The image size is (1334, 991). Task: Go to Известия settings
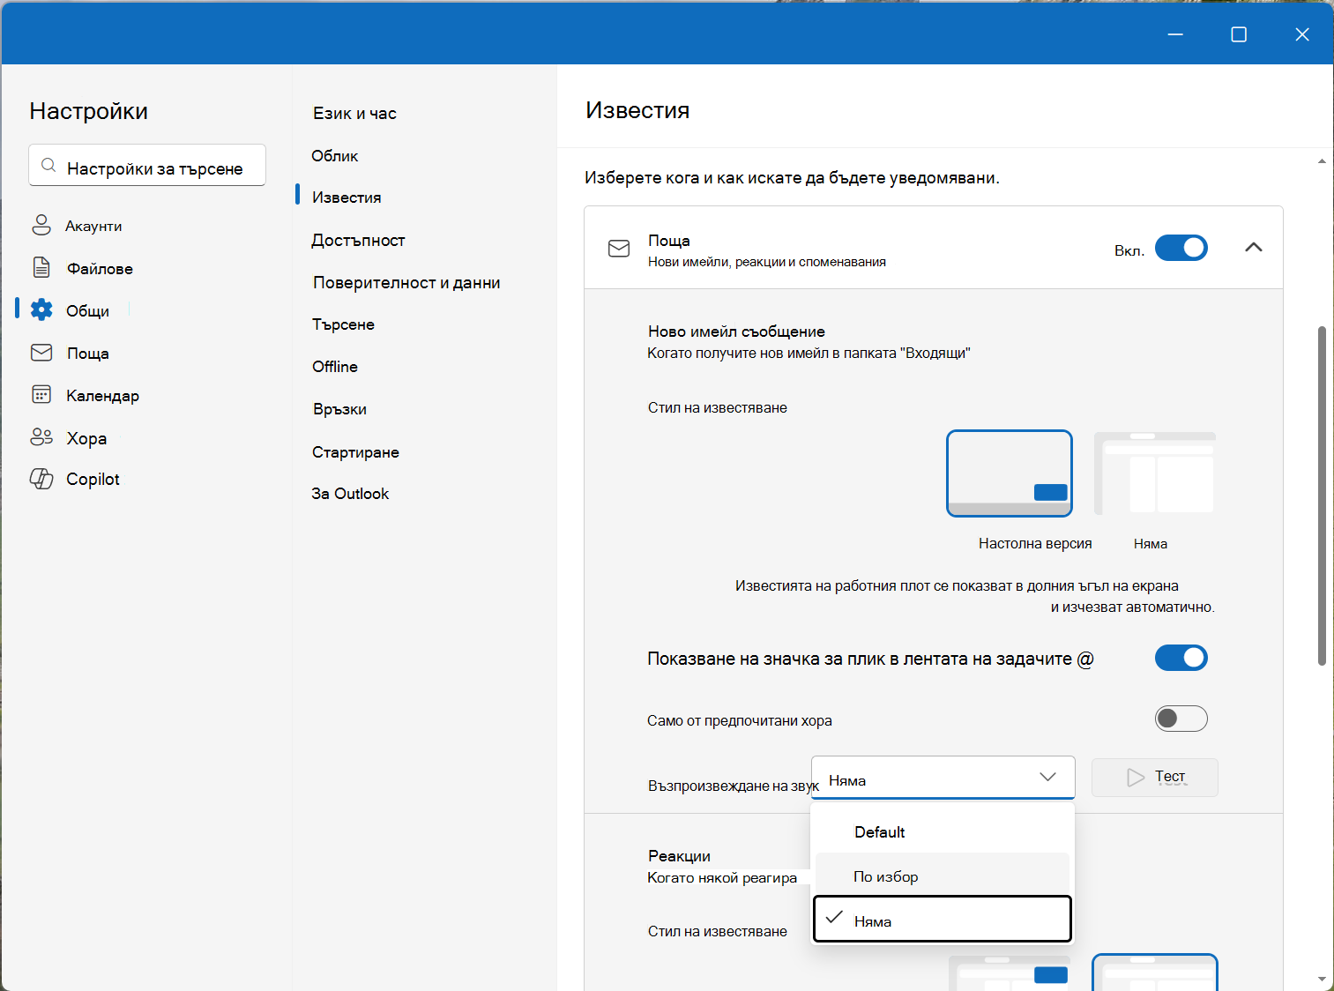347,197
